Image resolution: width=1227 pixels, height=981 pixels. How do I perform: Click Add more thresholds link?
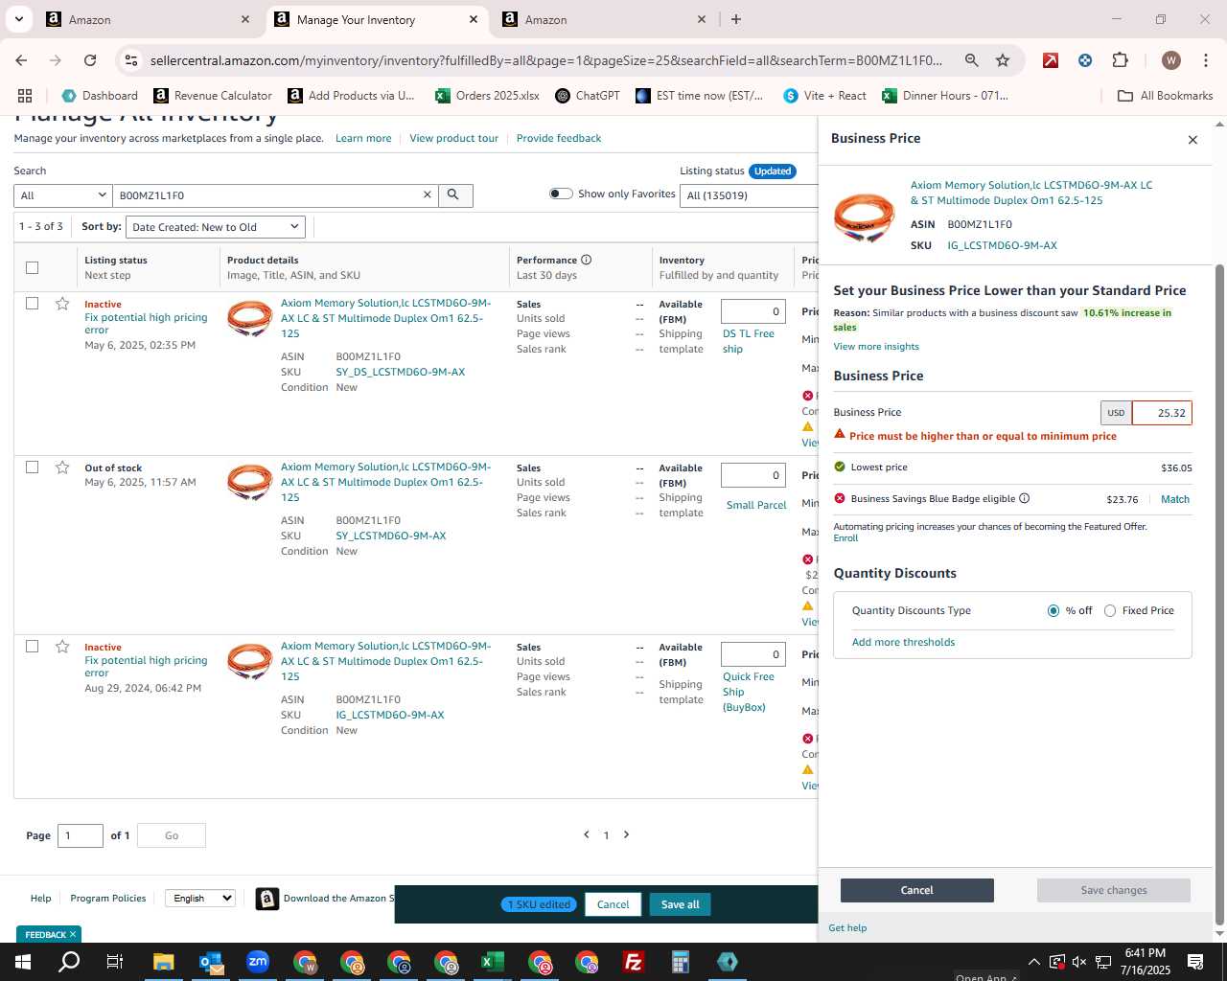(903, 643)
